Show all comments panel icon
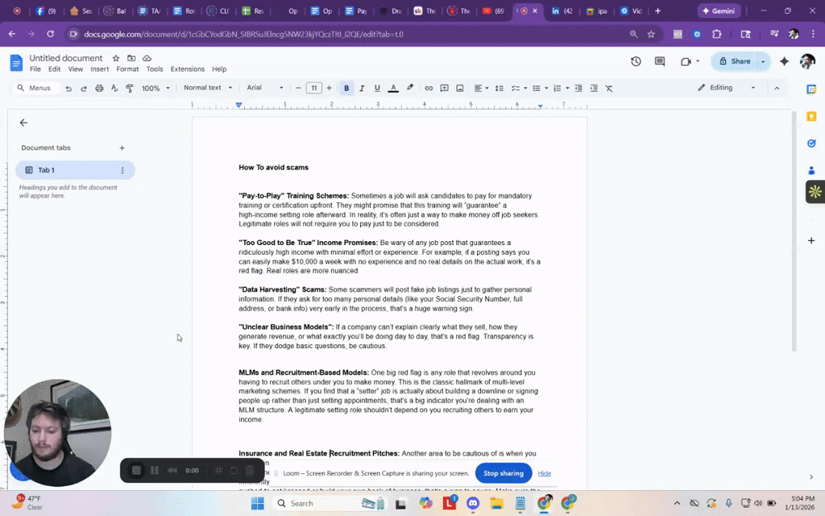The height and width of the screenshot is (516, 825). point(660,61)
